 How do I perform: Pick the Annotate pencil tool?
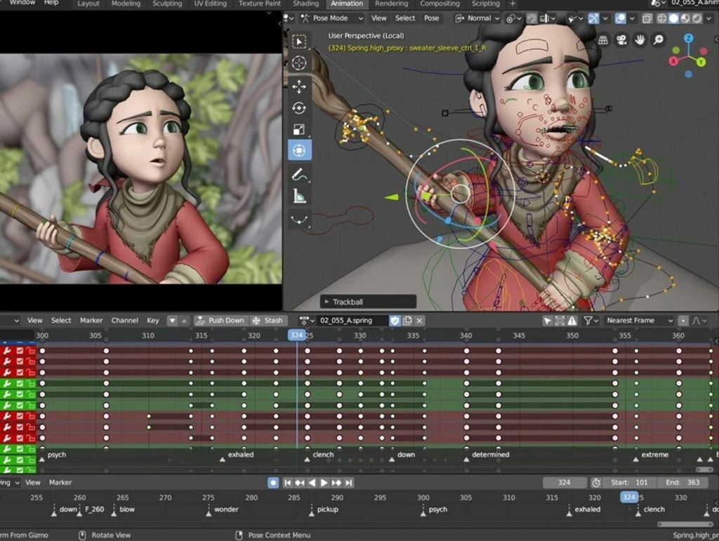[300, 175]
